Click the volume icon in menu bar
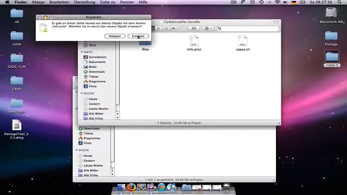347x195 pixels. (x=285, y=2)
